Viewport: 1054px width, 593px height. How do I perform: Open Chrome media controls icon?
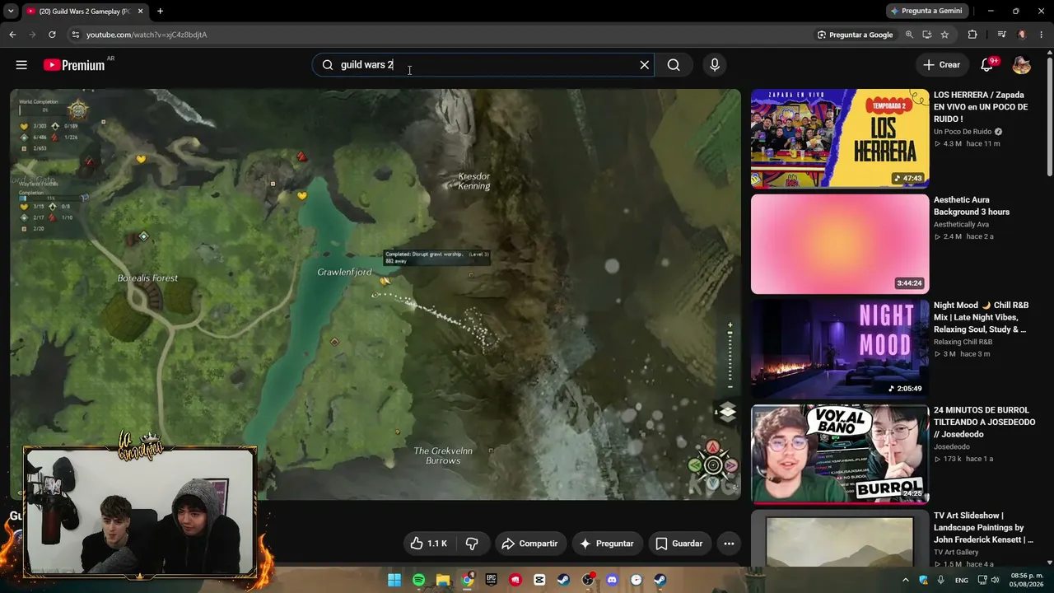(1001, 35)
